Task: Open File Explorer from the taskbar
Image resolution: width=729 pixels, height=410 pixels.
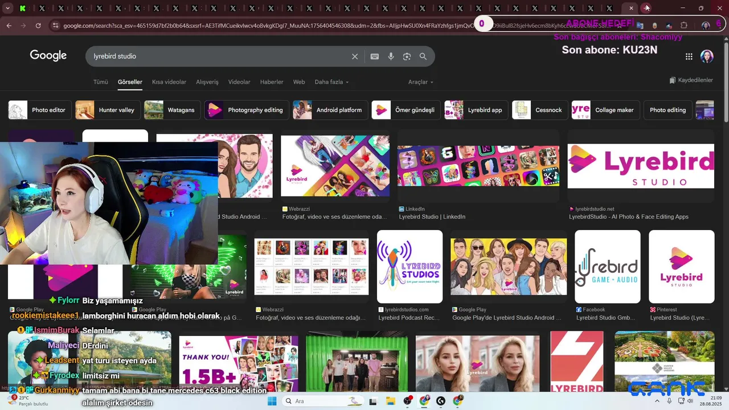Action: [x=391, y=401]
